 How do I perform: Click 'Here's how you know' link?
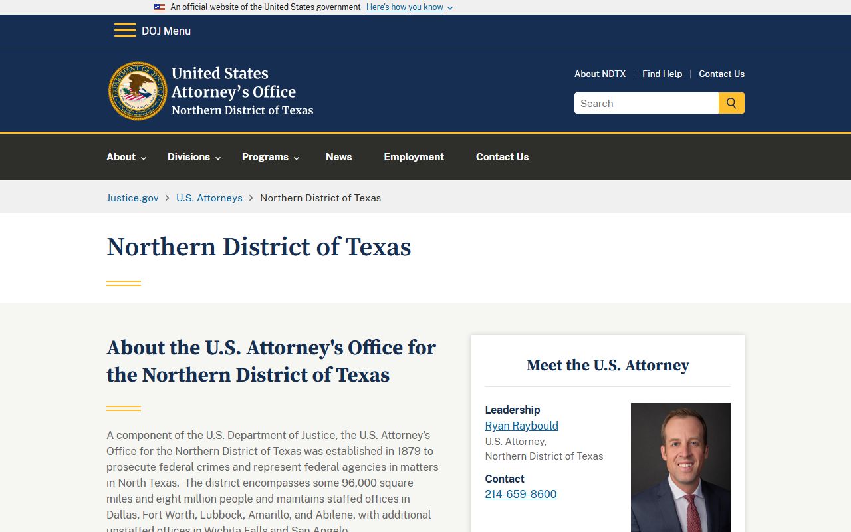(x=404, y=7)
